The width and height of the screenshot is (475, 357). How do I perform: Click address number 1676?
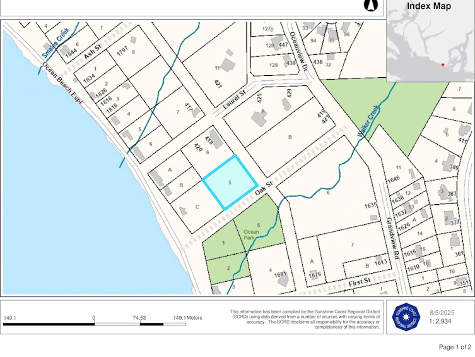click(x=315, y=274)
